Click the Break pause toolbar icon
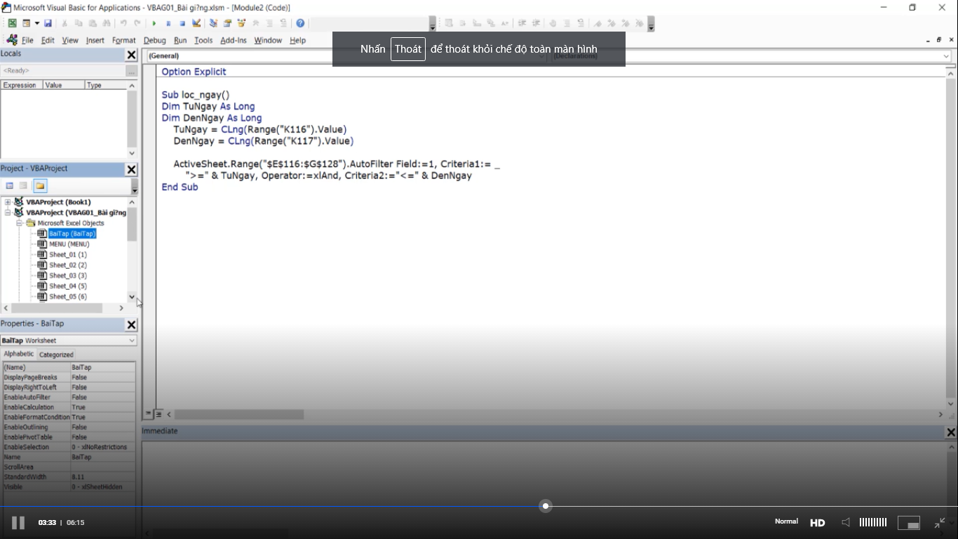 (168, 23)
